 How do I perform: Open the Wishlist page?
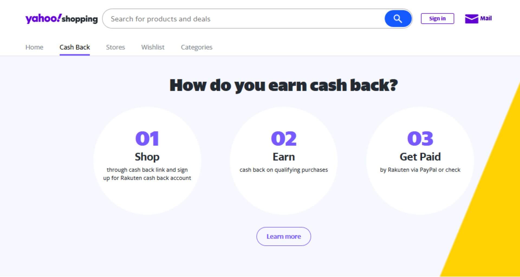[x=153, y=47]
